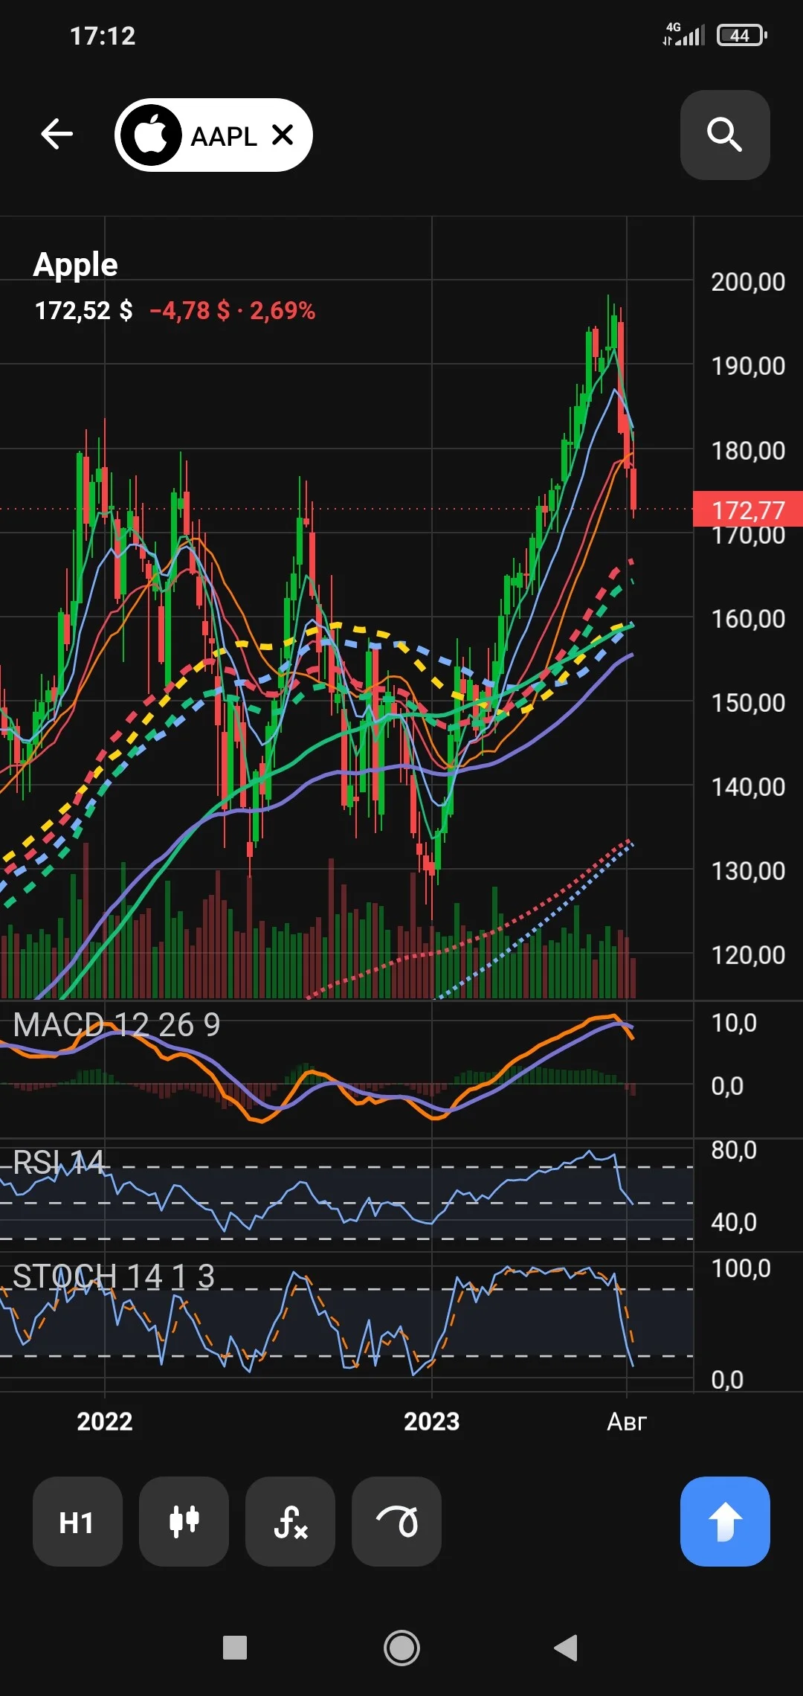Tap the RSI 14 indicator label

pos(59,1163)
